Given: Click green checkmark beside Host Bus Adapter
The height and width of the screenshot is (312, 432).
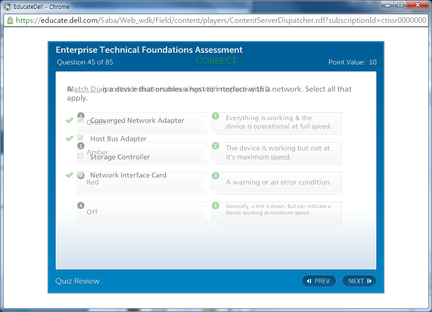Looking at the screenshot, I should click(x=70, y=138).
